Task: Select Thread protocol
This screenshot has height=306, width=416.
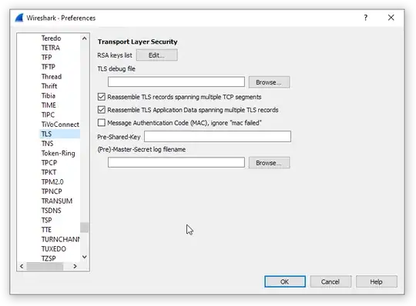Action: [x=52, y=77]
